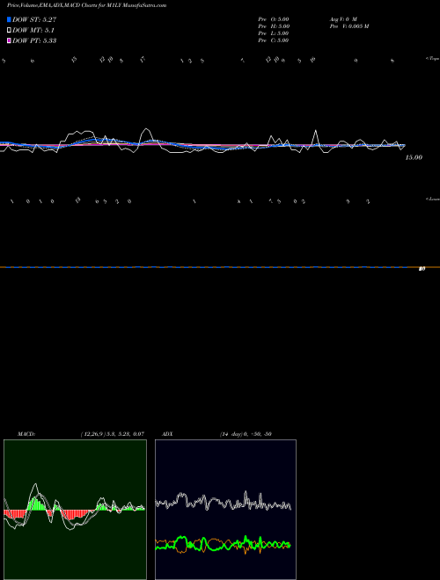
Task: Select the 'DOW ST: 5.27' legend text
Action: coord(34,19)
